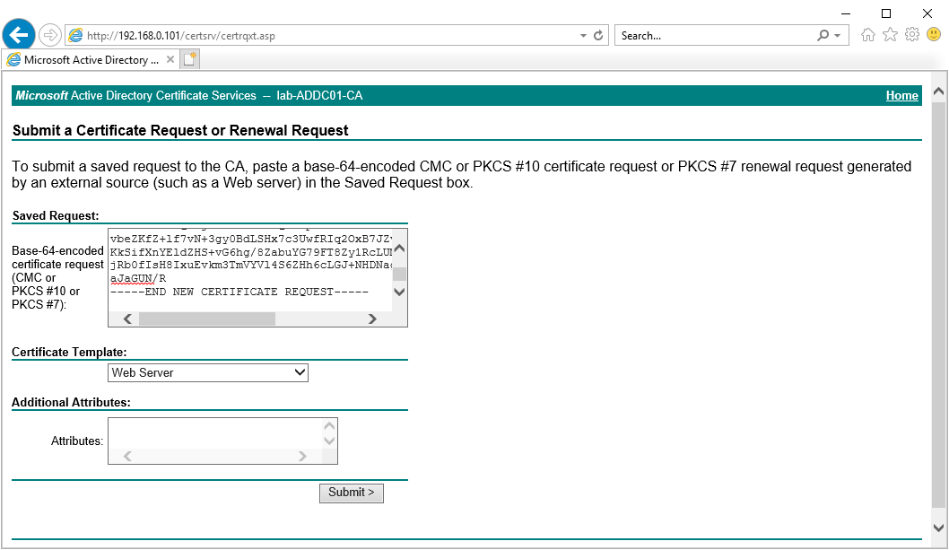Click the Saved Request: label
The height and width of the screenshot is (550, 949).
56,215
